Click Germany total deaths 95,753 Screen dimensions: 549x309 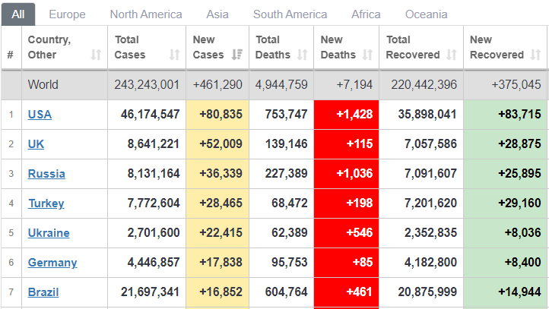(x=289, y=263)
